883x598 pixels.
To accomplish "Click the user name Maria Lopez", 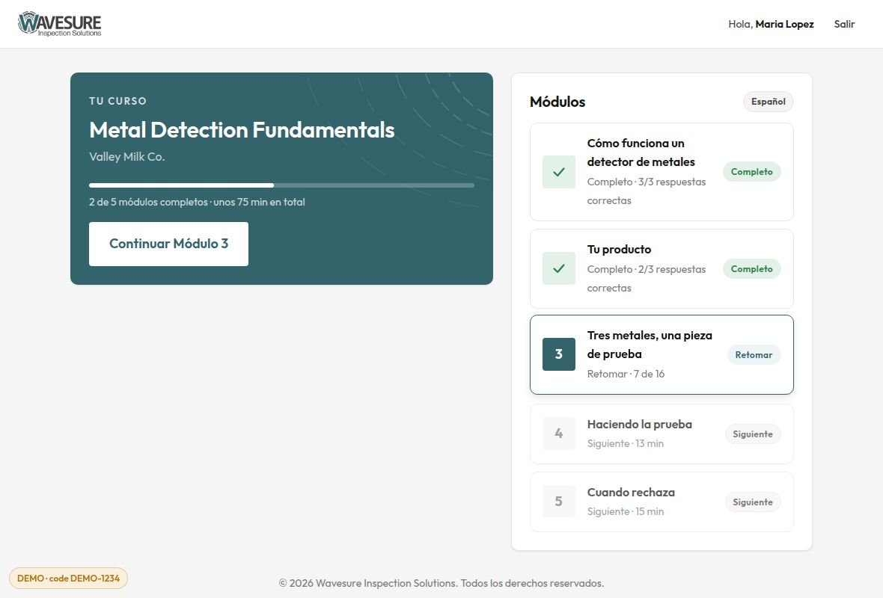I will [x=784, y=24].
